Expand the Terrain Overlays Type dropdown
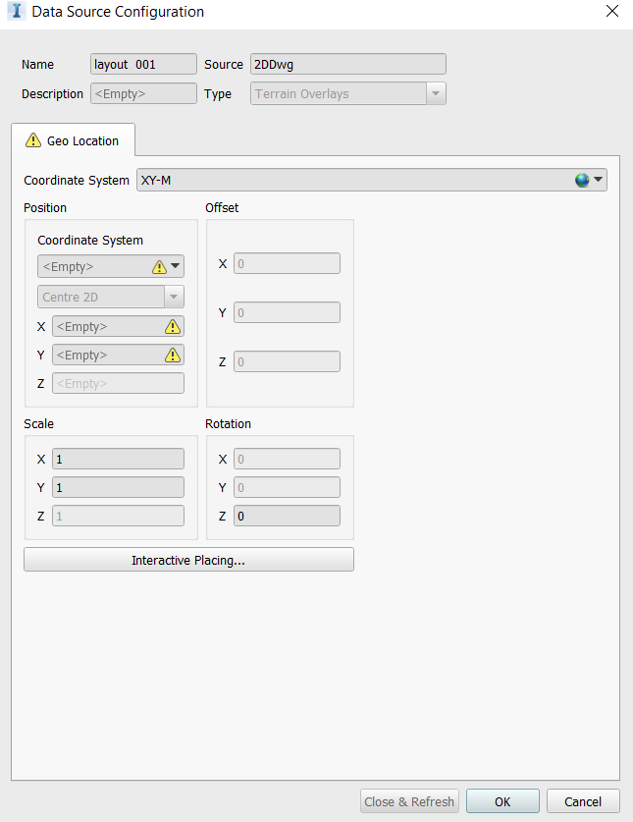Screen dimensions: 633x822 436,94
